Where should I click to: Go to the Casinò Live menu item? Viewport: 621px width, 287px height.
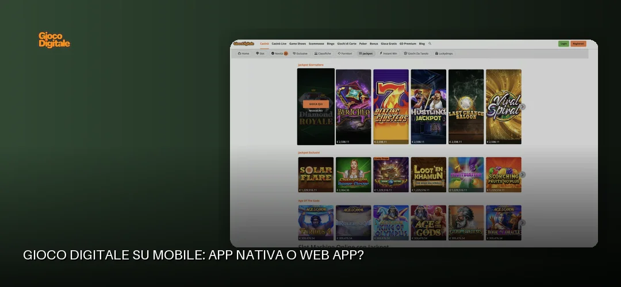pos(279,44)
